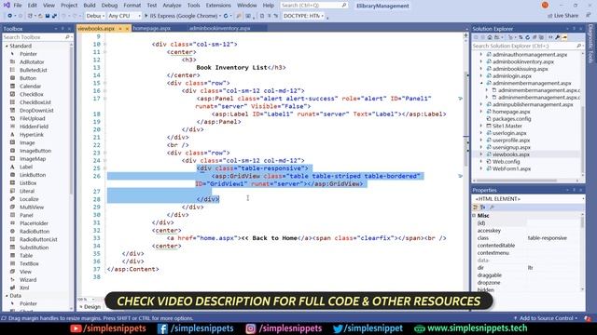Click the notifications badge in title bar

click(x=545, y=5)
